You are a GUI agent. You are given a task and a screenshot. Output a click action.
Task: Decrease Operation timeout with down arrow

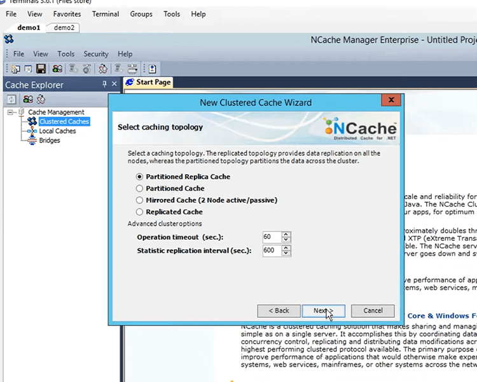(286, 240)
